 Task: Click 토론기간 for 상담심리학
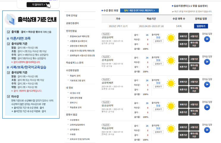coord(183,44)
